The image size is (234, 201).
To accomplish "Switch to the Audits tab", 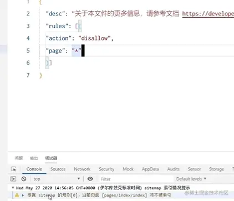I will point(174,169).
